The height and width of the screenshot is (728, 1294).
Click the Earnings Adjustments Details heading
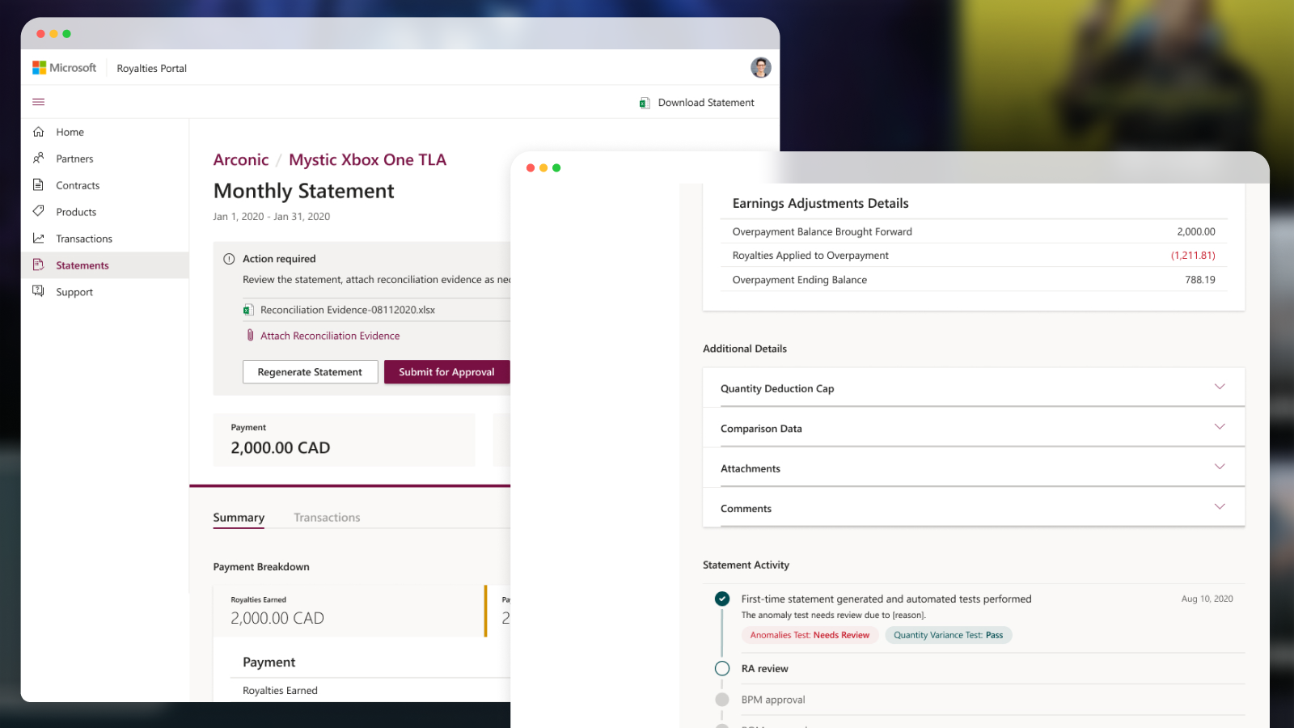click(x=820, y=204)
